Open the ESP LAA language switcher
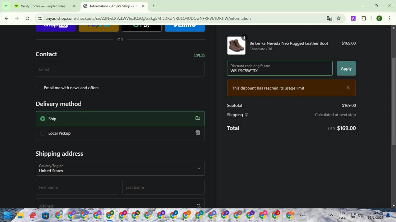The width and height of the screenshot is (396, 222). 342,215
